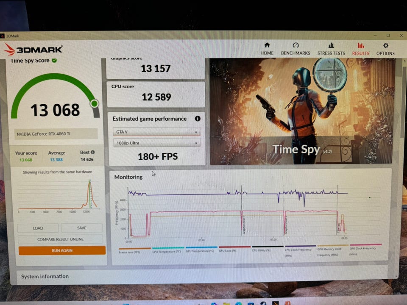
Task: Click the 3DMark title bar icon
Action: (x=3, y=36)
